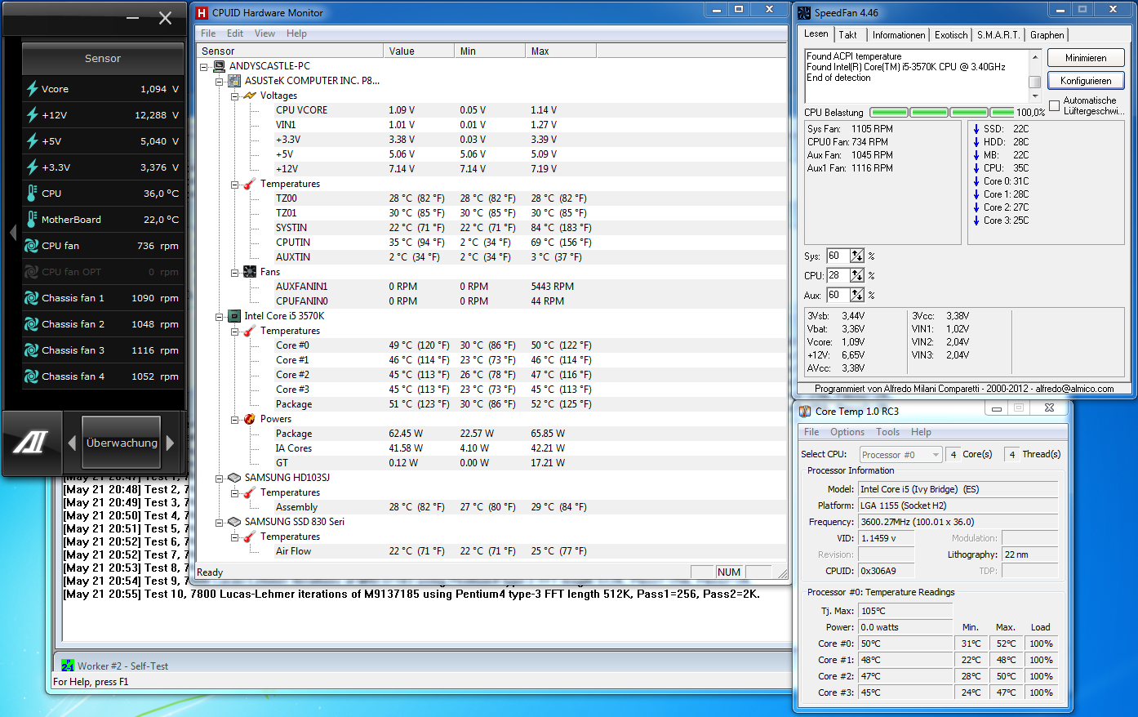Open the Exotisch tab in SpeedFan
Viewport: 1138px width, 717px height.
coord(951,35)
